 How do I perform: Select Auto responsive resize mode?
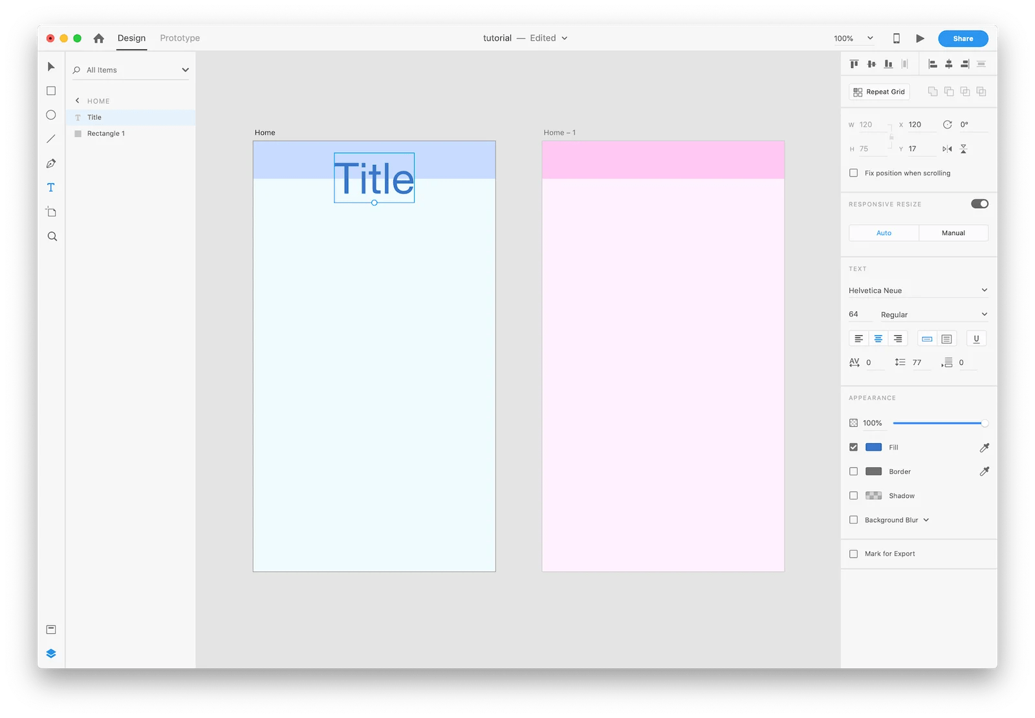click(884, 233)
